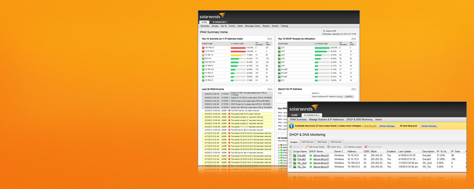Viewport: 474px width, 189px height.
Task: Click the EwLab2 scope icon in Top 10 DHCP Scopes
Action: (x=279, y=70)
